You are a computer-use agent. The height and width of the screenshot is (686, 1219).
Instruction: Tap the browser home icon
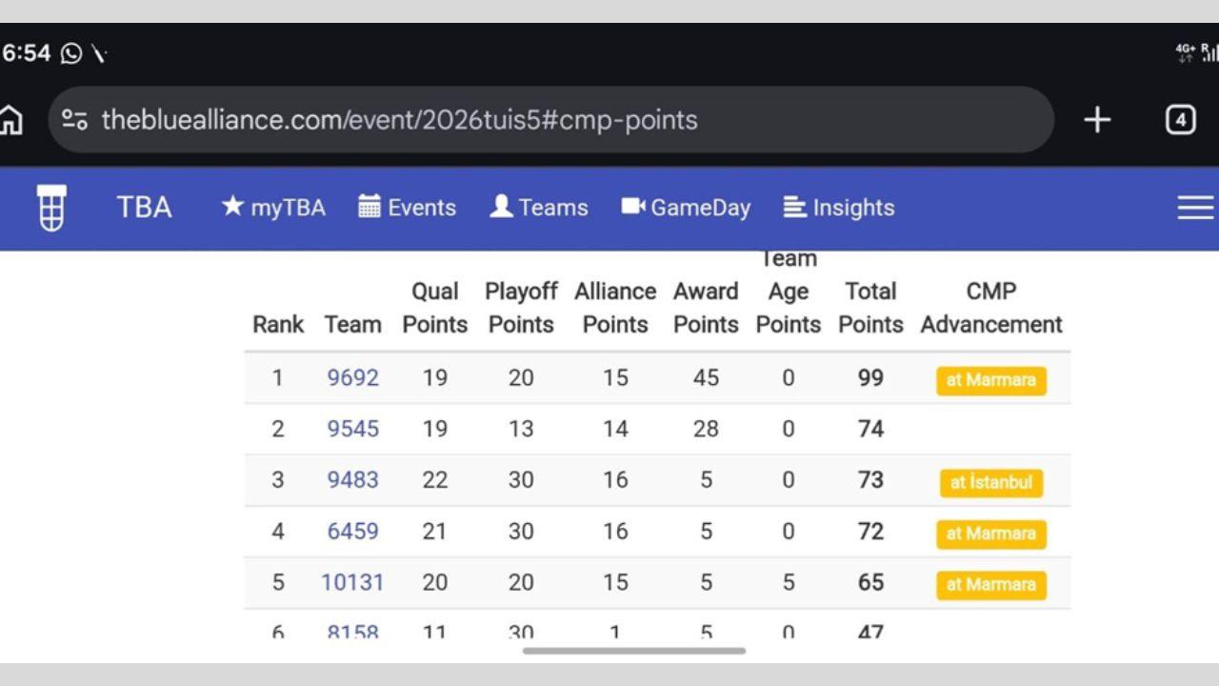pyautogui.click(x=10, y=120)
